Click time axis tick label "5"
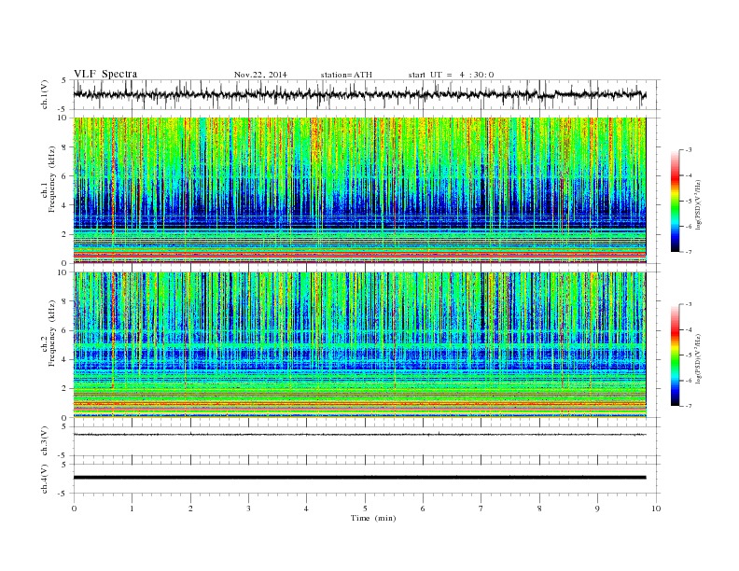Viewport: 739px width, 571px height. click(x=365, y=508)
